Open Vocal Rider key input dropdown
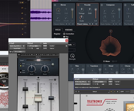This screenshot has height=111, width=134. [19, 52]
